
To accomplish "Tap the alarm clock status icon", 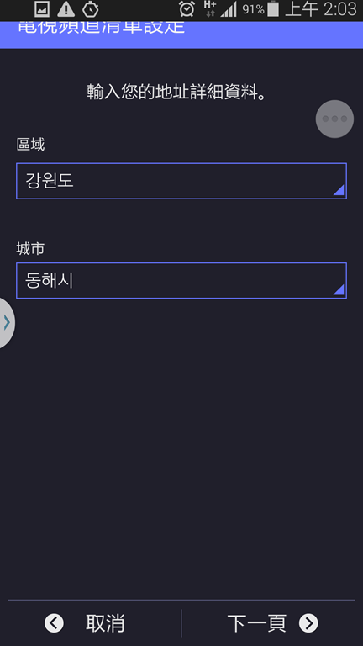I will coord(187,9).
